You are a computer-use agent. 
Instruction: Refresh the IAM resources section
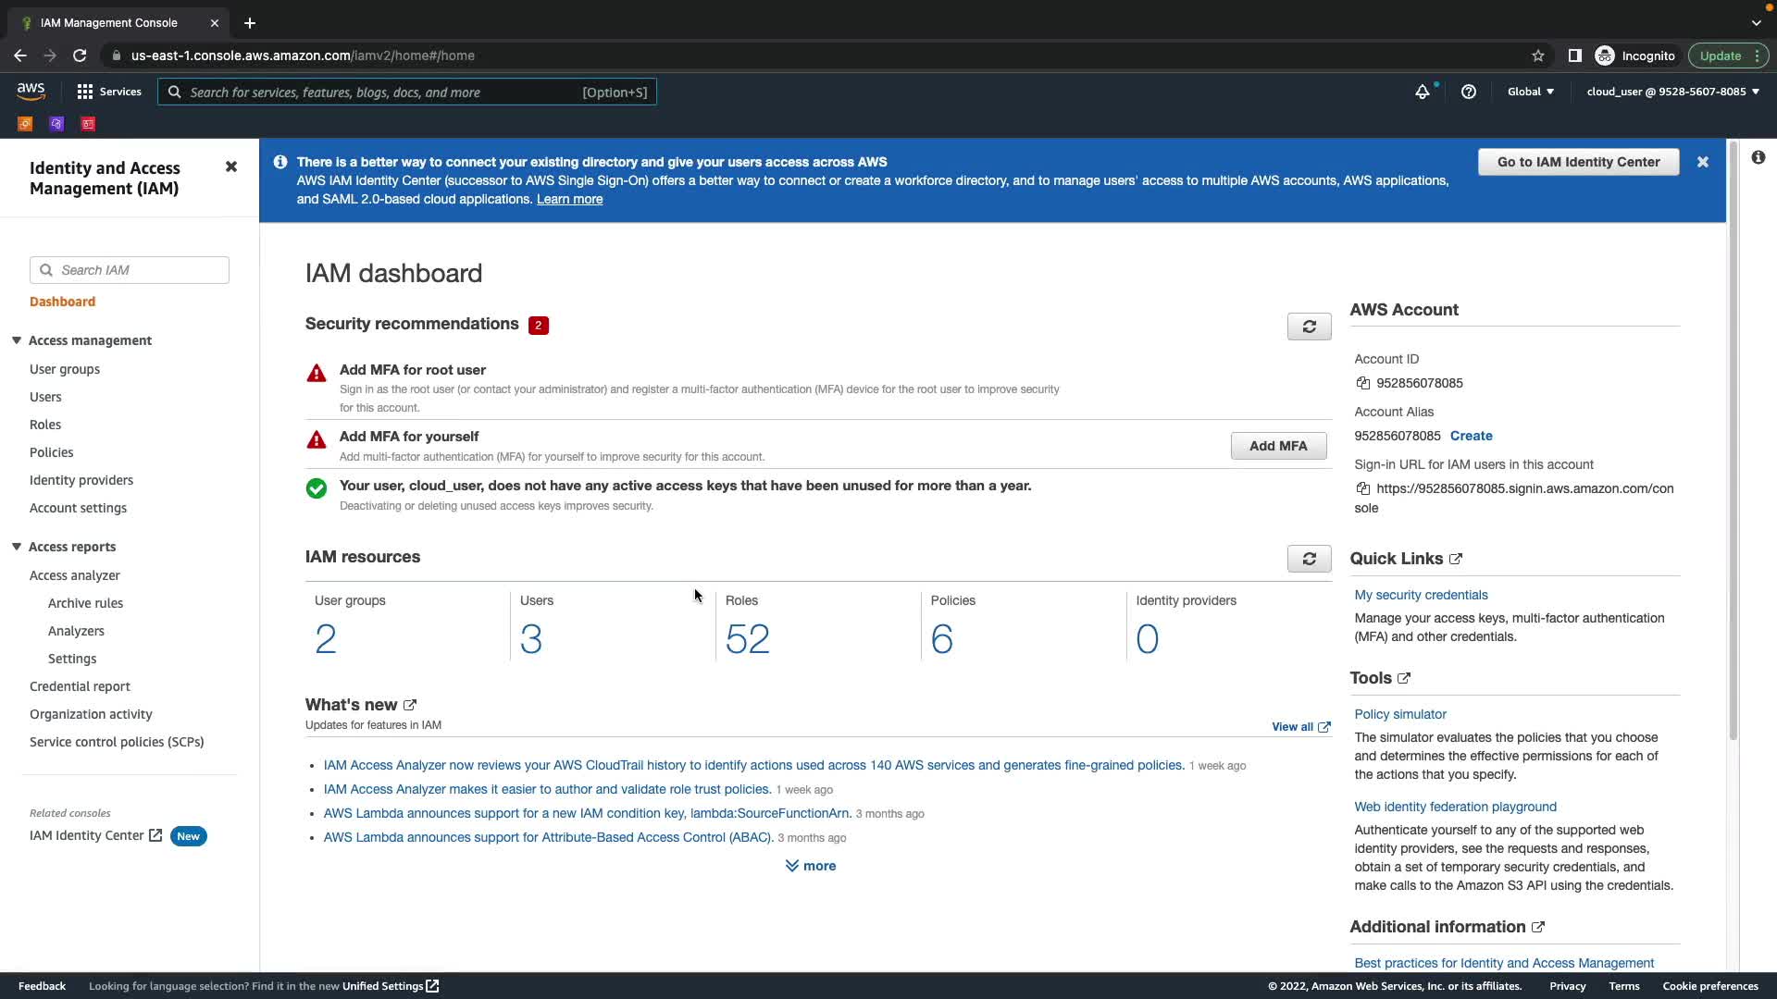(x=1309, y=559)
